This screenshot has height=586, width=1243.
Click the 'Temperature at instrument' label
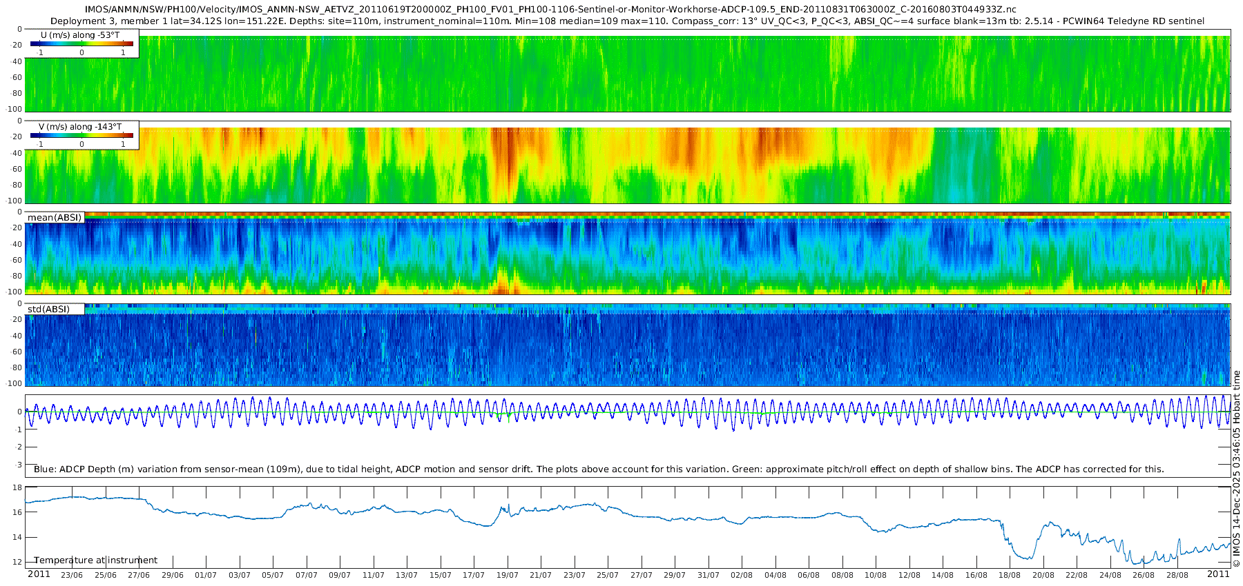(96, 560)
